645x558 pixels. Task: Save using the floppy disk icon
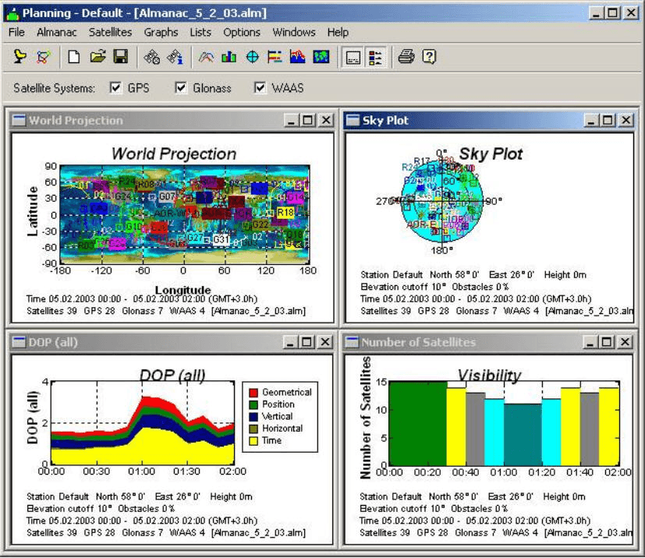[x=120, y=57]
